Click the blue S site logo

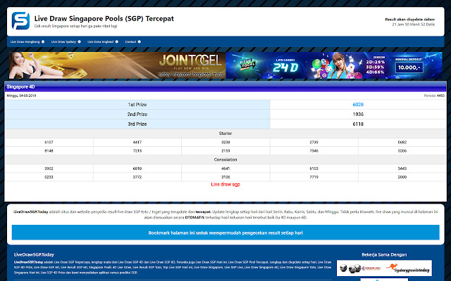[20, 20]
